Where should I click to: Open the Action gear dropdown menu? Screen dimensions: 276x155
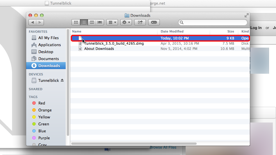[126, 22]
